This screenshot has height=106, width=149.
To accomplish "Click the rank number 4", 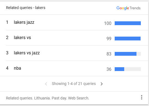I will click(7, 68).
